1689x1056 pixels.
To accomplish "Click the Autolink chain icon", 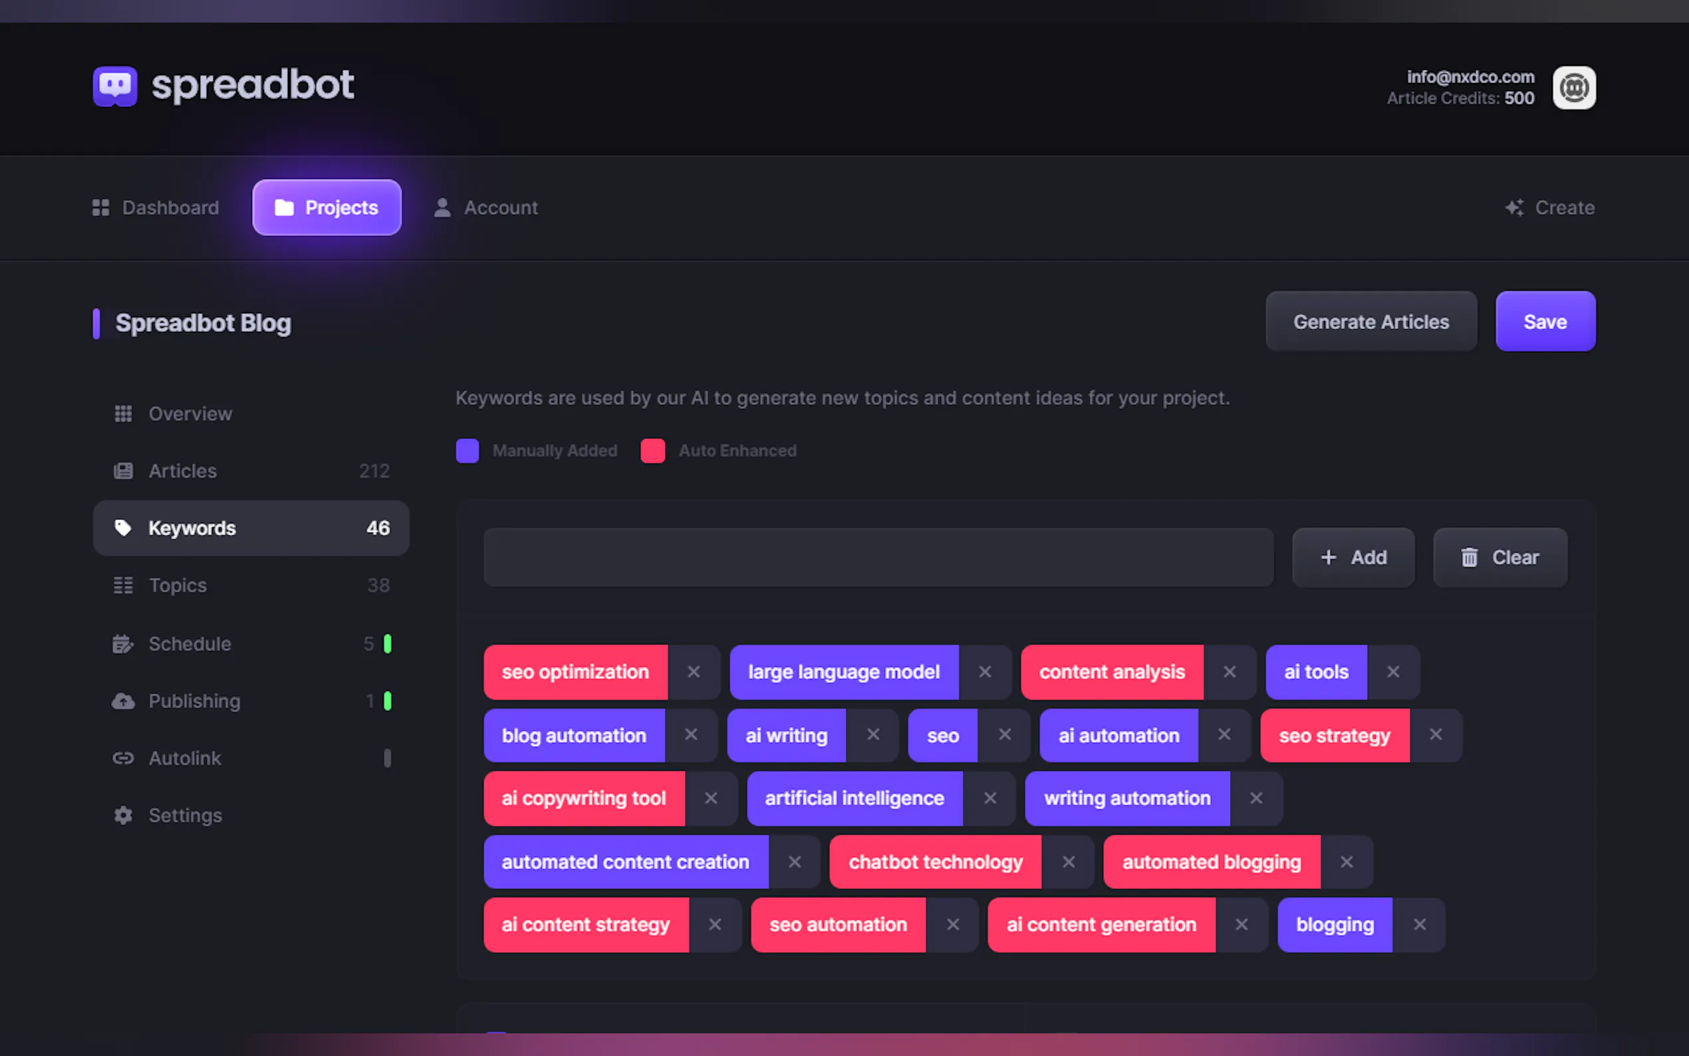I will point(123,759).
